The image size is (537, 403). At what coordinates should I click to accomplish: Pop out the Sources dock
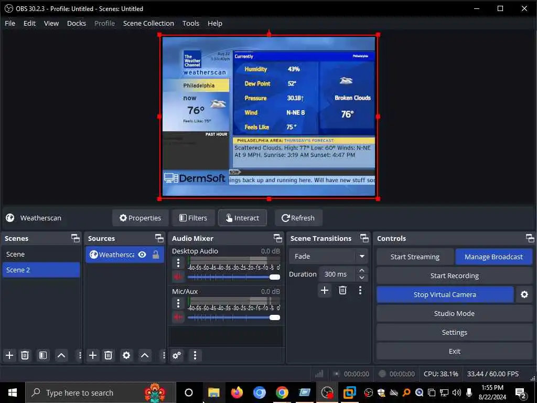[159, 238]
